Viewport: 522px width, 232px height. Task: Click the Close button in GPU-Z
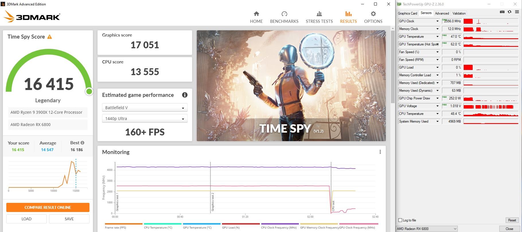pos(509,229)
